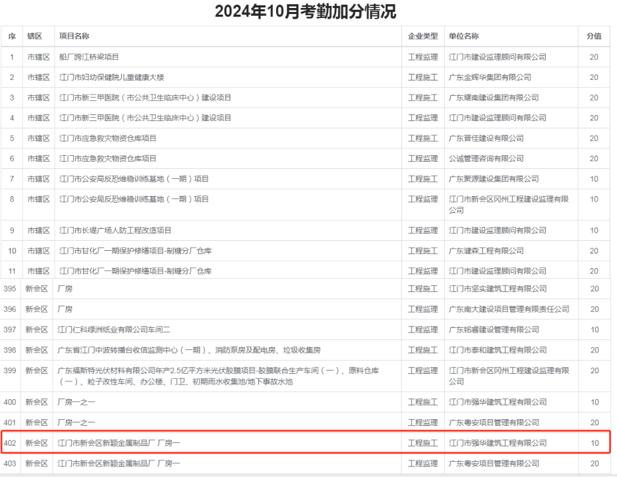This screenshot has width=617, height=477.
Task: Click row number 403
Action: [x=10, y=464]
